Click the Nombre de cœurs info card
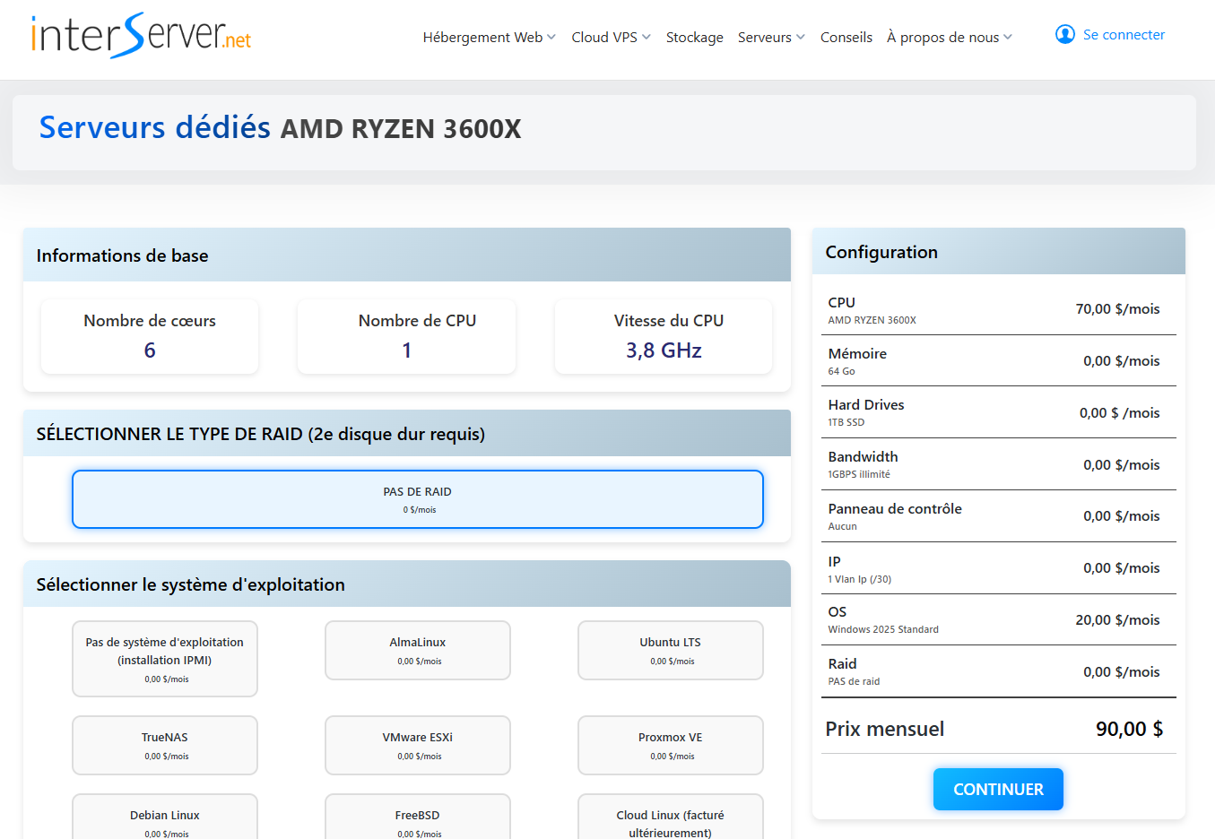 click(x=150, y=336)
